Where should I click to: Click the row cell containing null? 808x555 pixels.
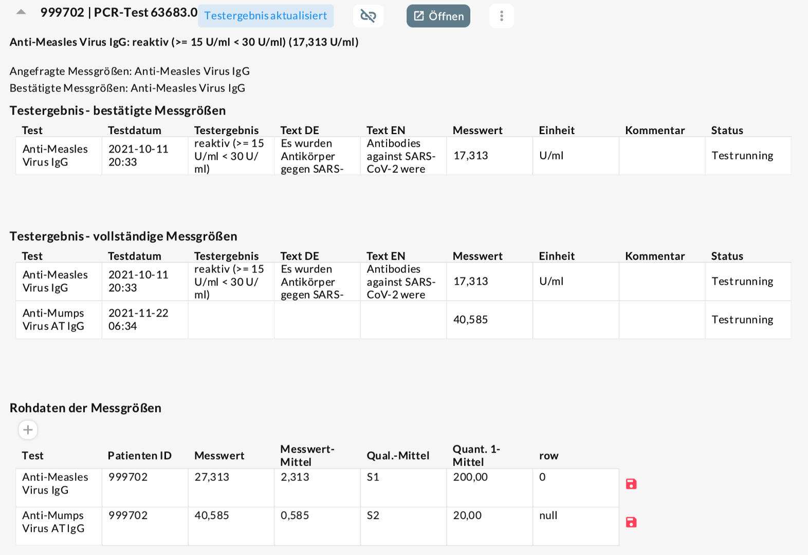[x=548, y=515]
